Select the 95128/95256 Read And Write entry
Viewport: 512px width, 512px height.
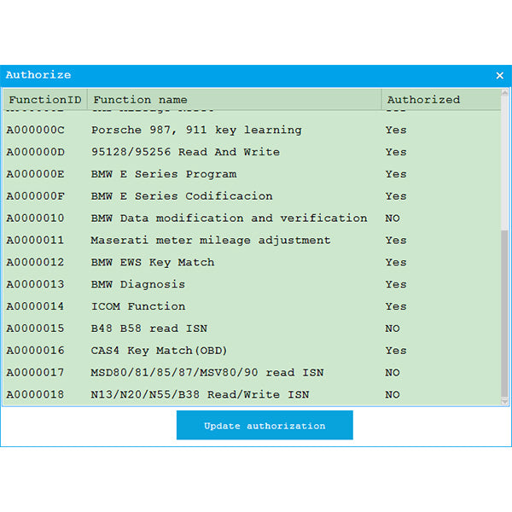coord(185,152)
